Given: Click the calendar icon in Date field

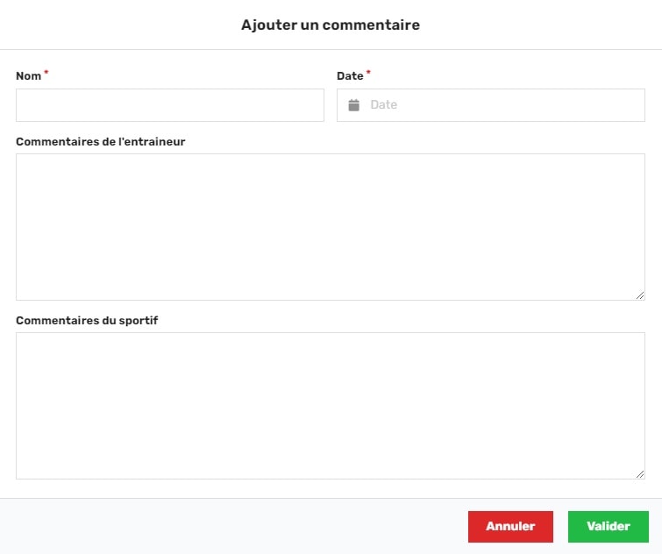Looking at the screenshot, I should (354, 105).
